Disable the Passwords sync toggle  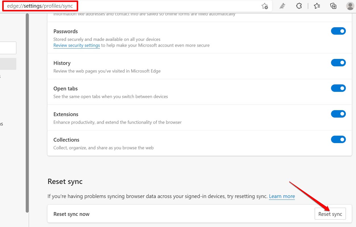pyautogui.click(x=338, y=31)
